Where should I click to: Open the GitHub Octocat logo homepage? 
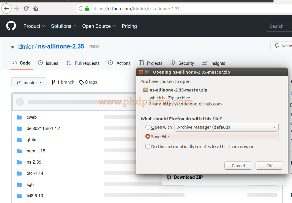click(x=11, y=26)
